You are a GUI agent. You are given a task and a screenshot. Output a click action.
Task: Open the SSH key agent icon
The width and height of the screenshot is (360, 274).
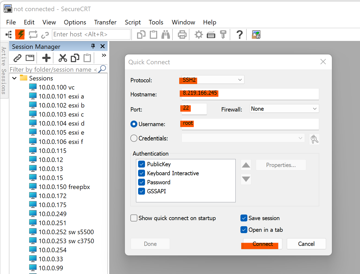pos(223,34)
